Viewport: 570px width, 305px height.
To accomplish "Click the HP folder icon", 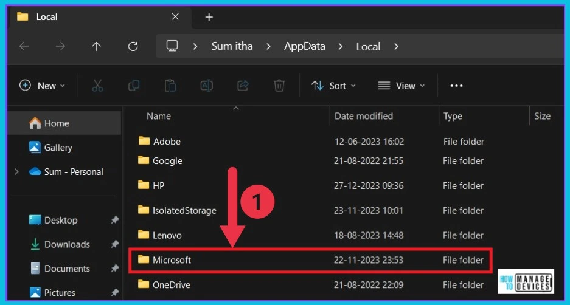I will 144,185.
